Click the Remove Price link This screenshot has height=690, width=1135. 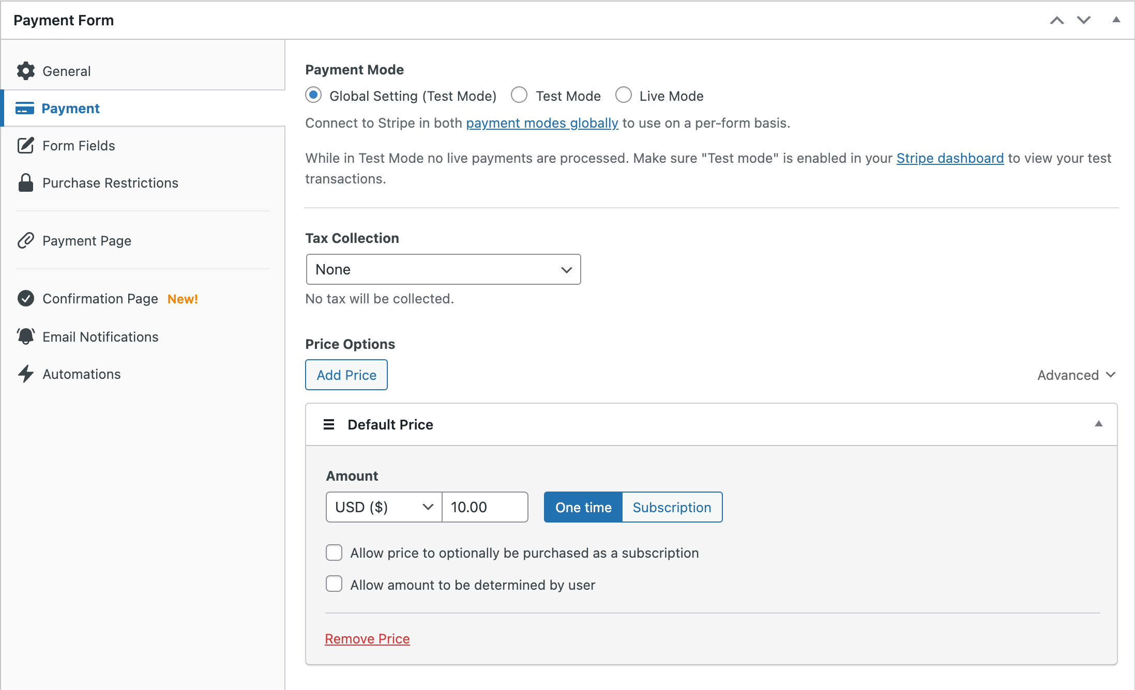[x=367, y=639]
